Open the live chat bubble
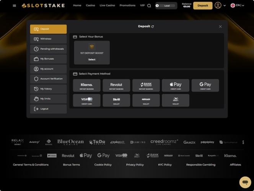This screenshot has width=254, height=191. [x=245, y=182]
